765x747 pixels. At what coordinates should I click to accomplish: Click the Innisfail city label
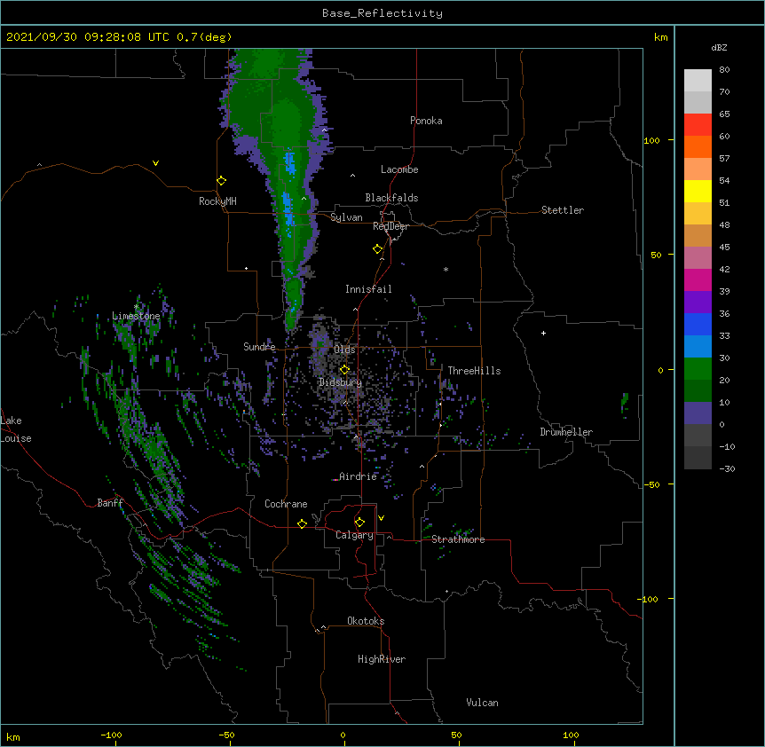pyautogui.click(x=368, y=289)
